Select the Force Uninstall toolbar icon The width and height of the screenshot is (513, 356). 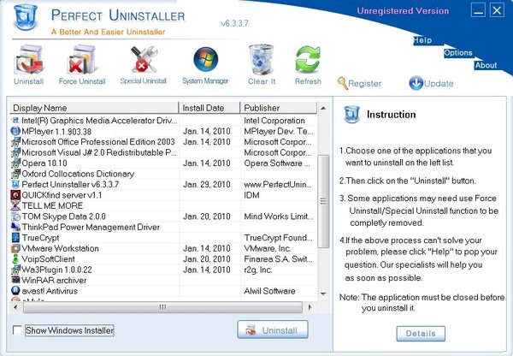(x=82, y=60)
